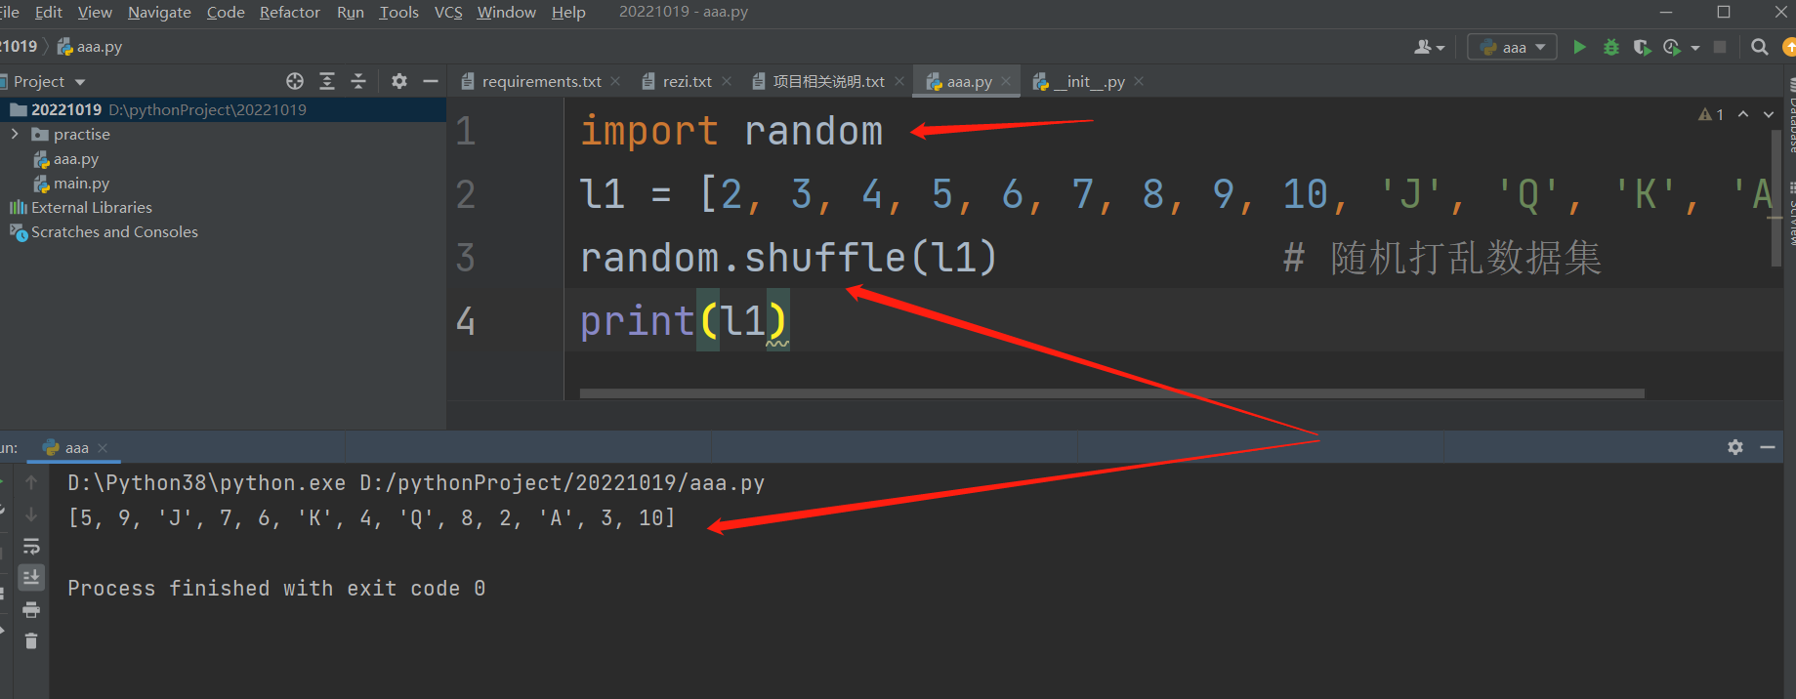
Task: Profile aaa with the clock-play icon
Action: 1672,47
